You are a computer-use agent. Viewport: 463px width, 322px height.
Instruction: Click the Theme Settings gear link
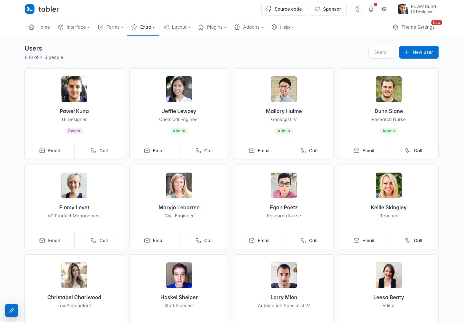pyautogui.click(x=414, y=27)
